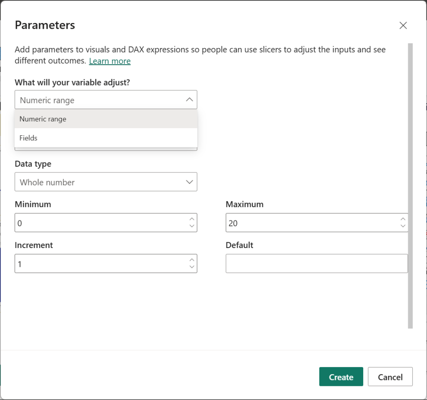Click the Increment input field
The width and height of the screenshot is (427, 400).
[100, 264]
